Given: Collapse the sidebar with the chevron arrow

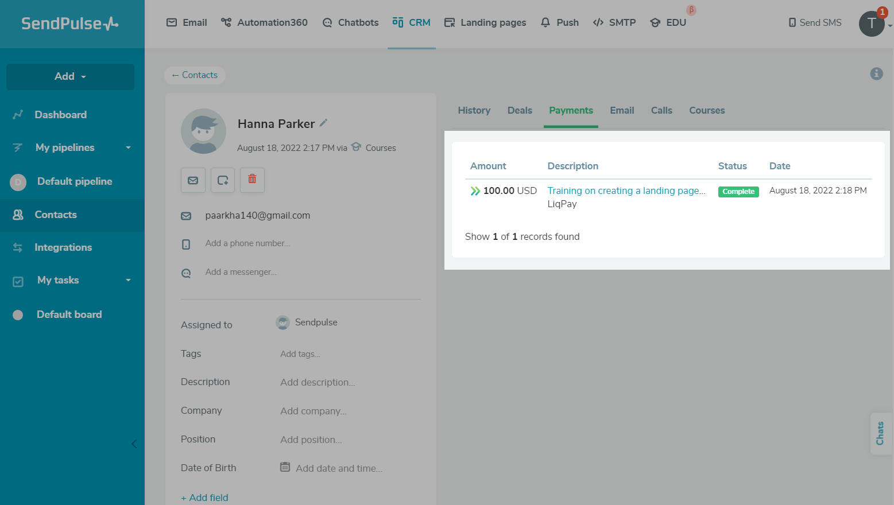Looking at the screenshot, I should click(x=134, y=444).
